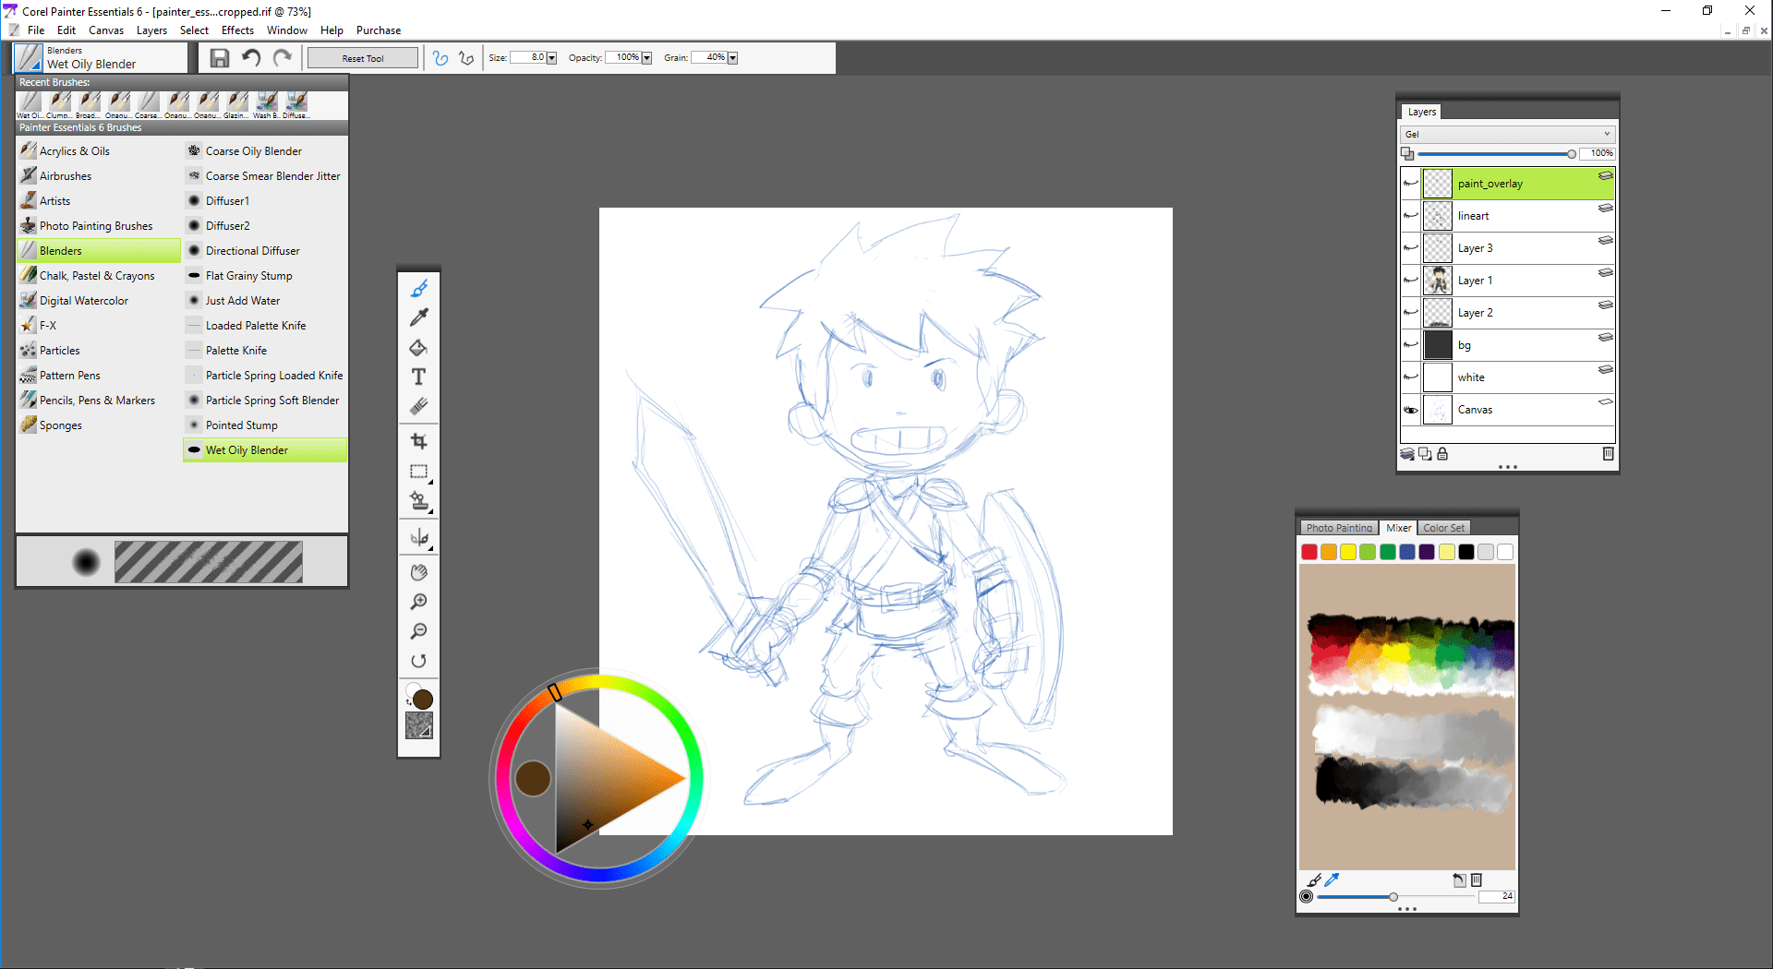
Task: Expand the Opacity percentage dropdown
Action: 646,58
